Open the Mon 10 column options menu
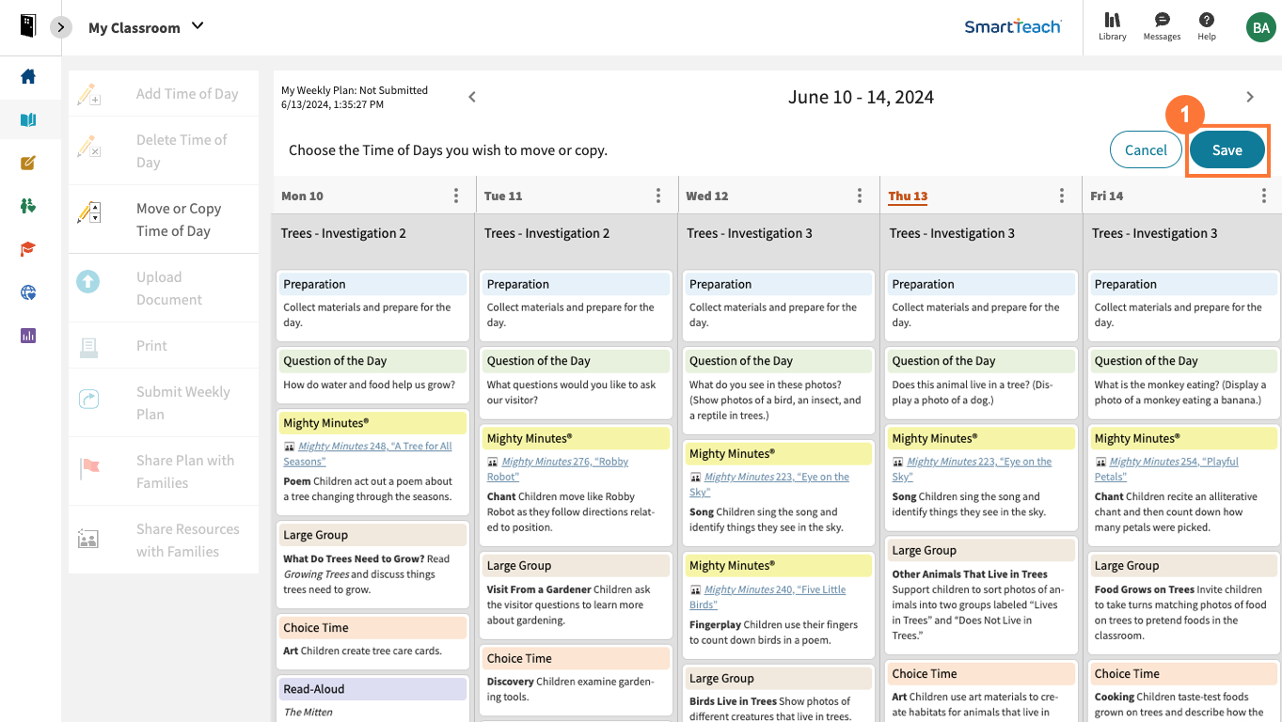Screen dimensions: 1282x722 [x=456, y=195]
